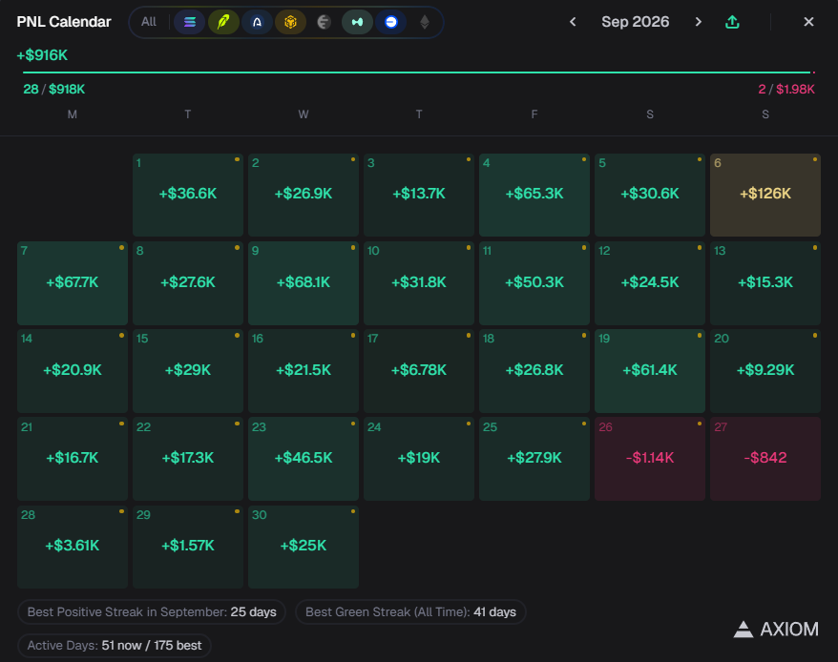
Task: Open day 28 cell showing +$3.61K
Action: (x=73, y=547)
